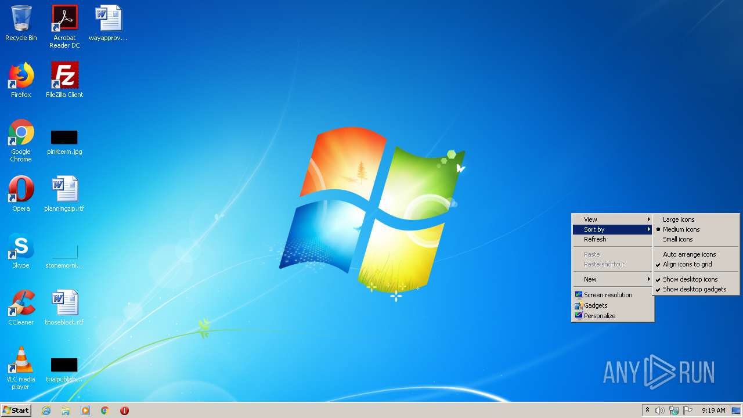
Task: Open CCleaner desktop shortcut
Action: coord(21,308)
